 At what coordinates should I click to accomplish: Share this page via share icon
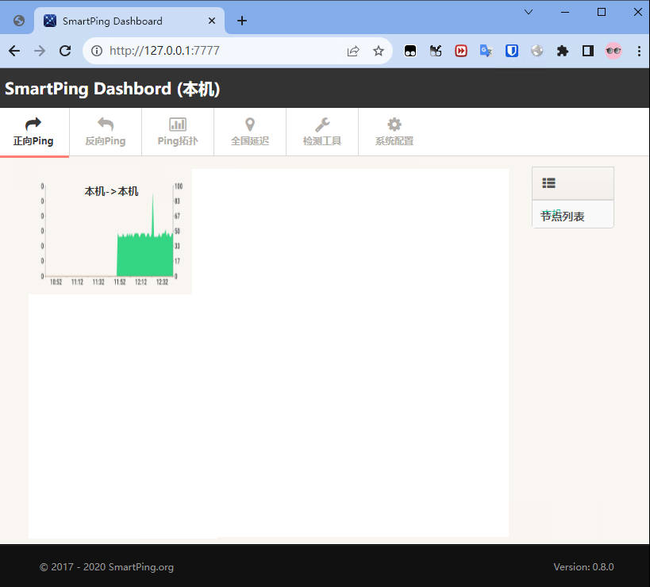[352, 51]
